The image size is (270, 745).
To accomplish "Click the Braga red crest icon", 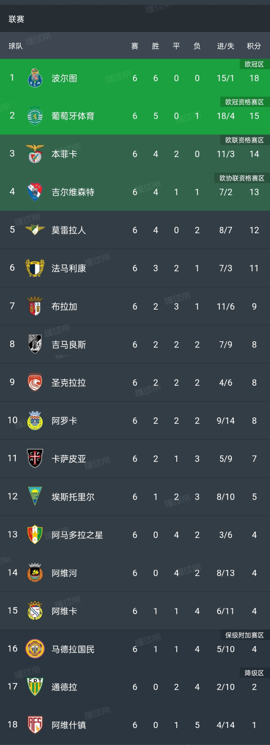I will [x=35, y=306].
